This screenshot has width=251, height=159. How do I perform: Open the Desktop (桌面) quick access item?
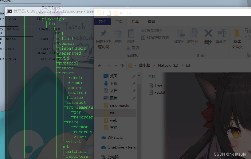[x=113, y=76]
